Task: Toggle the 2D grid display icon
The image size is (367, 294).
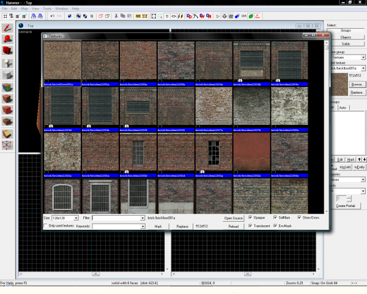Action: click(x=5, y=16)
